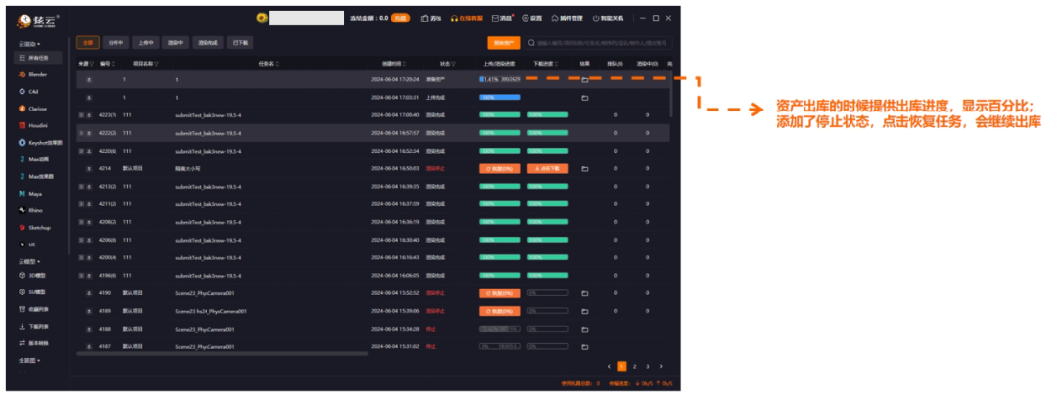This screenshot has height=400, width=1057.
Task: Switch to the 上传中 tab
Action: pyautogui.click(x=146, y=42)
